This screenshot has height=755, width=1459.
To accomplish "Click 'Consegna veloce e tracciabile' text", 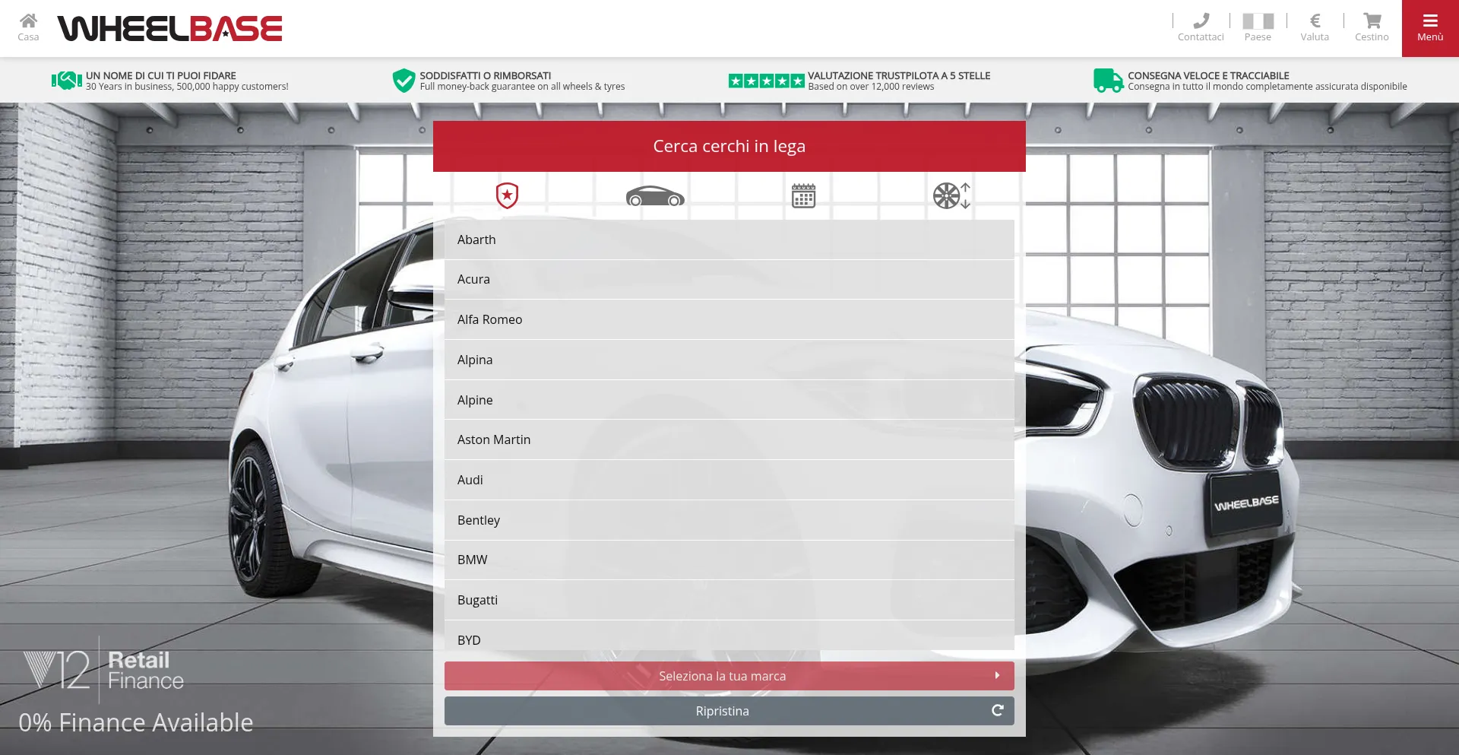I will 1208,75.
